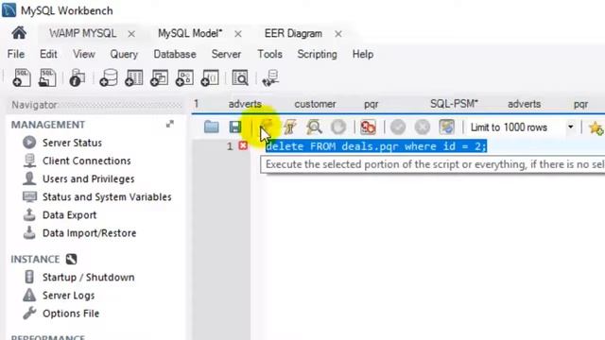Switch to the EER Diagram tab
The width and height of the screenshot is (605, 340).
coord(293,34)
